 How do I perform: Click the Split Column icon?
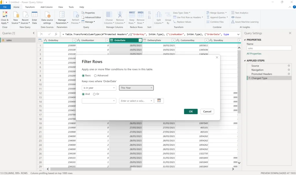(x=159, y=14)
